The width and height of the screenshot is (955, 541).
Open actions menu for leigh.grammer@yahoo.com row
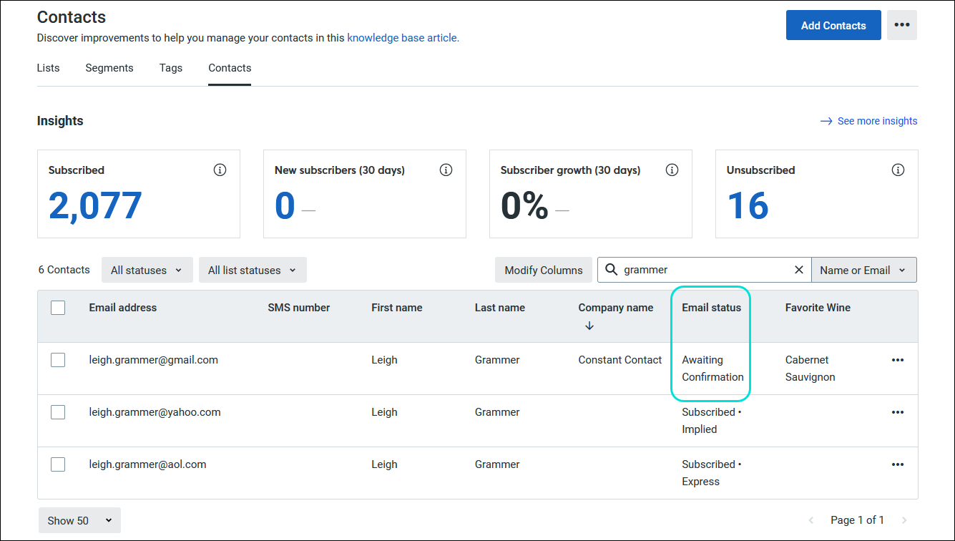tap(898, 412)
